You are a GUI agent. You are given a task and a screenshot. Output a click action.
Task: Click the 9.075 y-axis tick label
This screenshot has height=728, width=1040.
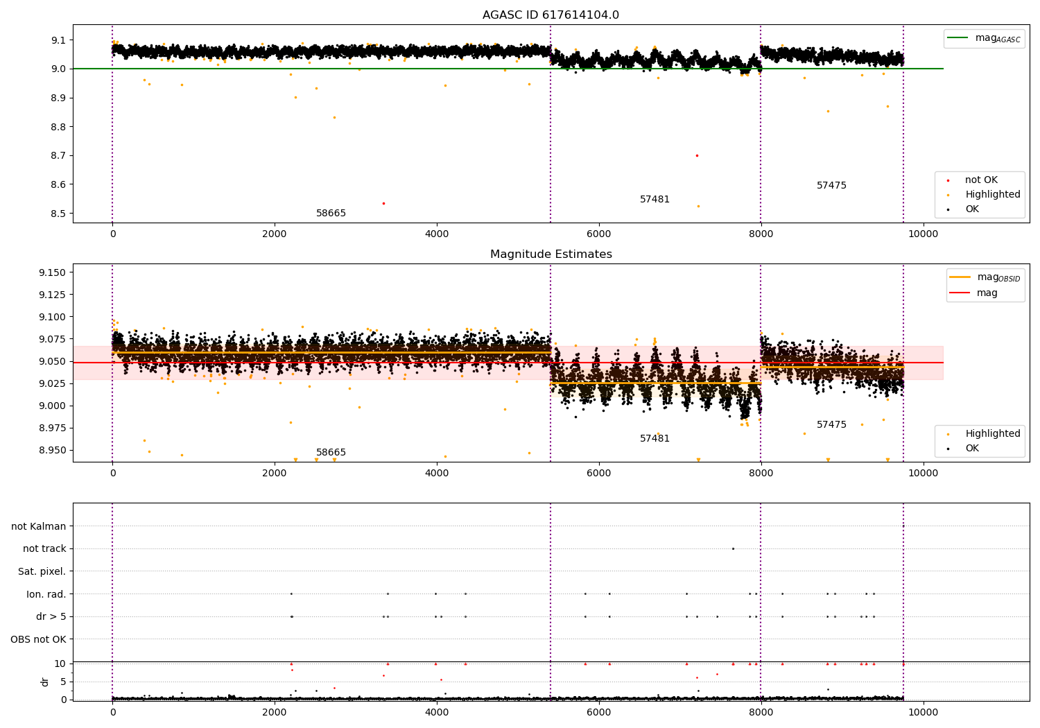pos(53,339)
